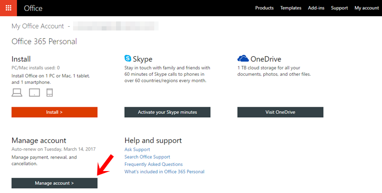382x193 pixels.
Task: Open Search Office Support link
Action: tap(147, 157)
